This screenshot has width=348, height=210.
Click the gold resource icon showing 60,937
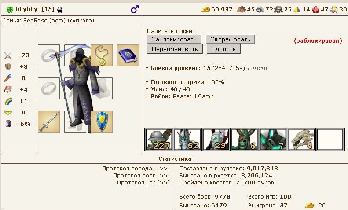pyautogui.click(x=206, y=10)
